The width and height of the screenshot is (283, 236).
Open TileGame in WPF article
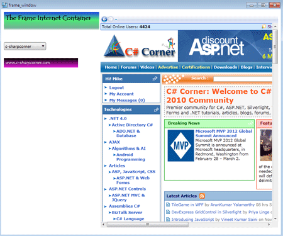(187, 205)
